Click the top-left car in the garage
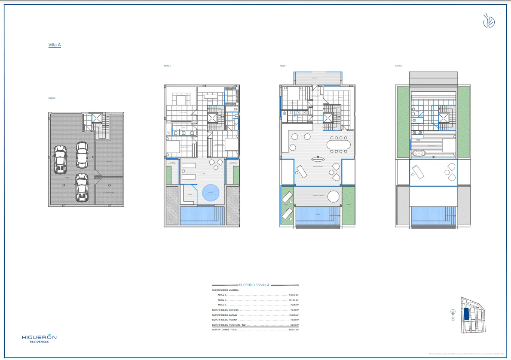 click(x=60, y=159)
